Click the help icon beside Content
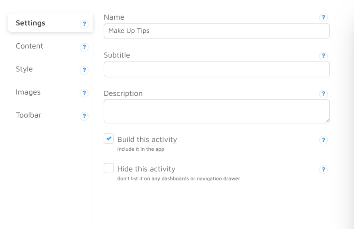The image size is (354, 229). 84,47
